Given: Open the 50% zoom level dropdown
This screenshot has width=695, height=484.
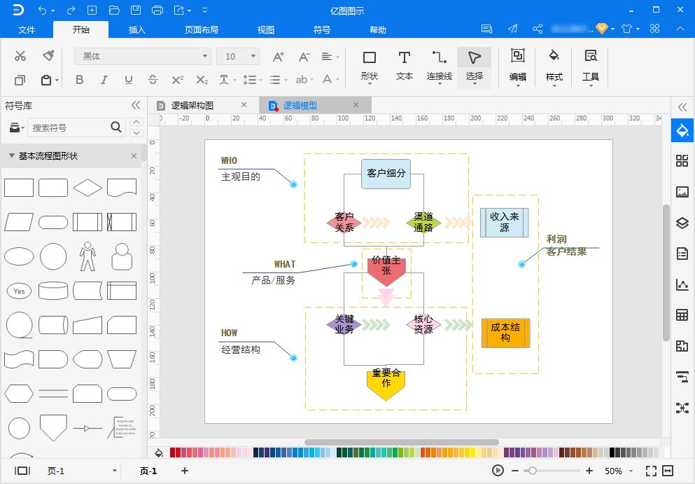Looking at the screenshot, I should coord(619,471).
